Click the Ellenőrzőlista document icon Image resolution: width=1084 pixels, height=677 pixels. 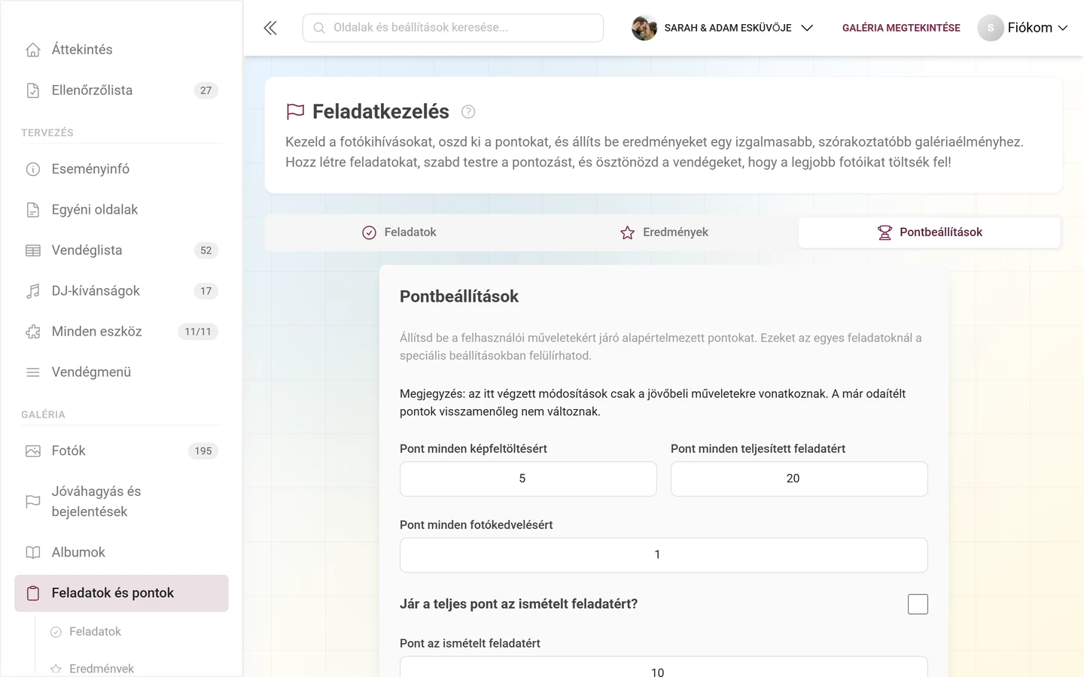point(33,90)
